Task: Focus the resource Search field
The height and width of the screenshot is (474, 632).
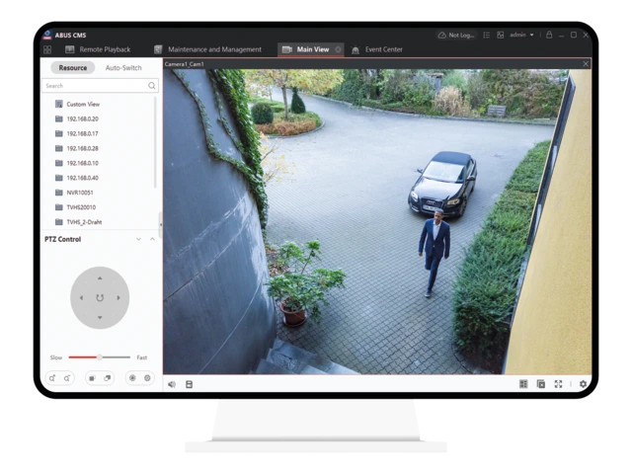Action: [x=100, y=86]
